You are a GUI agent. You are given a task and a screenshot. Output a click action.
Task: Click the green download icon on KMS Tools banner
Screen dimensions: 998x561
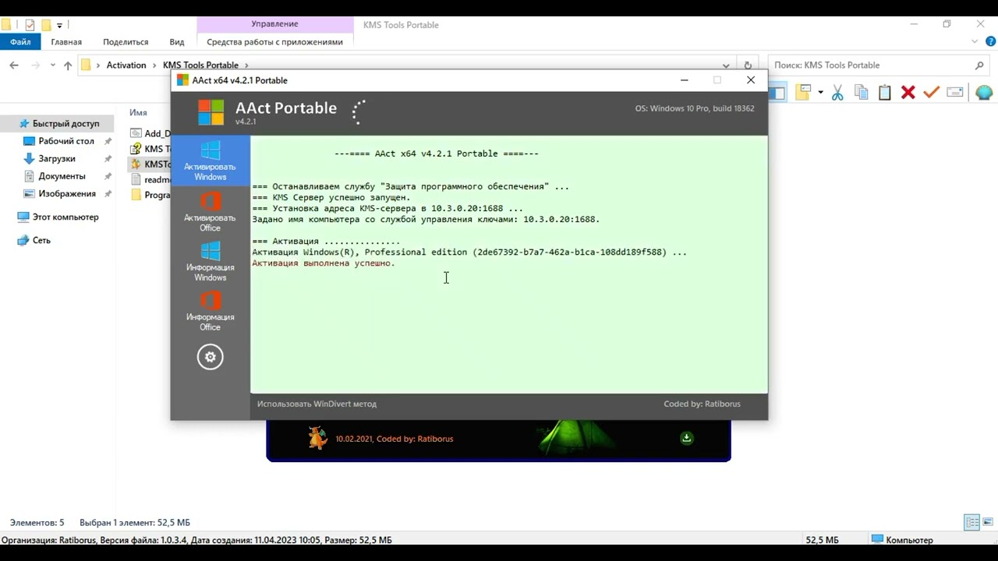(x=686, y=438)
